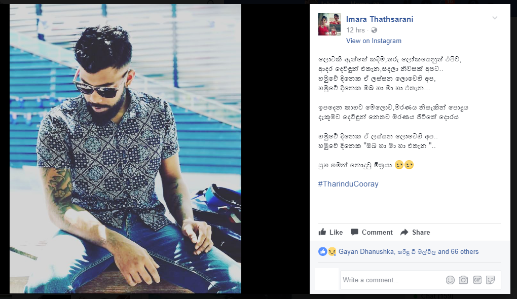Click the public globe privacy icon
Image resolution: width=517 pixels, height=299 pixels.
[x=374, y=30]
